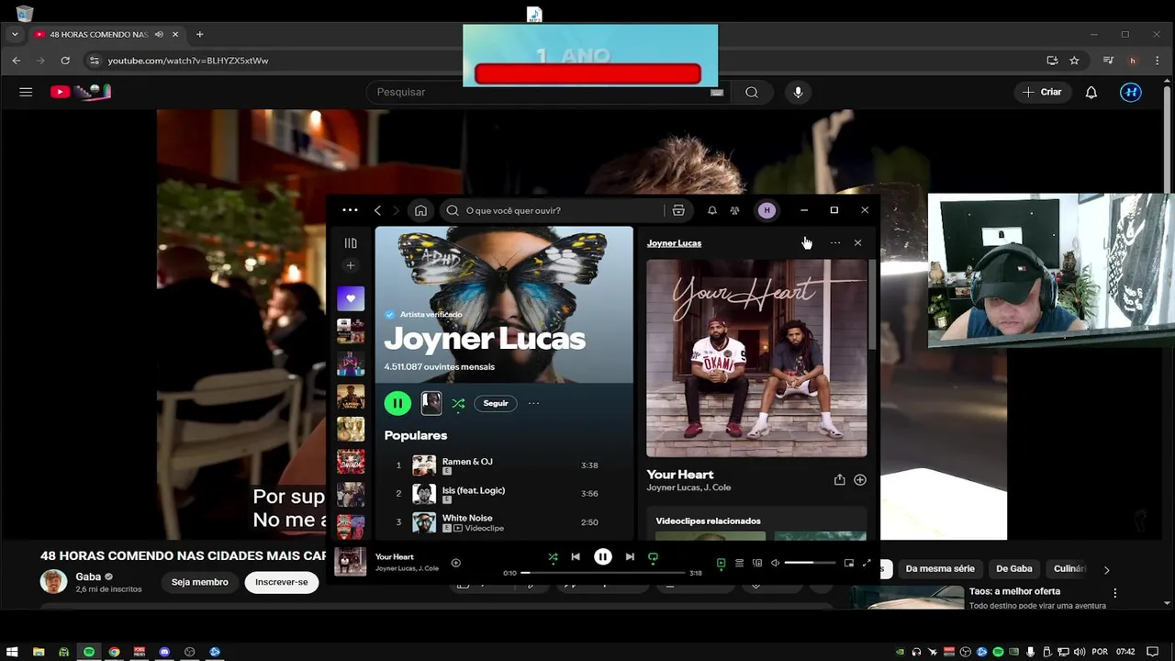
Task: Toggle shuffle on artist page
Action: click(x=458, y=403)
